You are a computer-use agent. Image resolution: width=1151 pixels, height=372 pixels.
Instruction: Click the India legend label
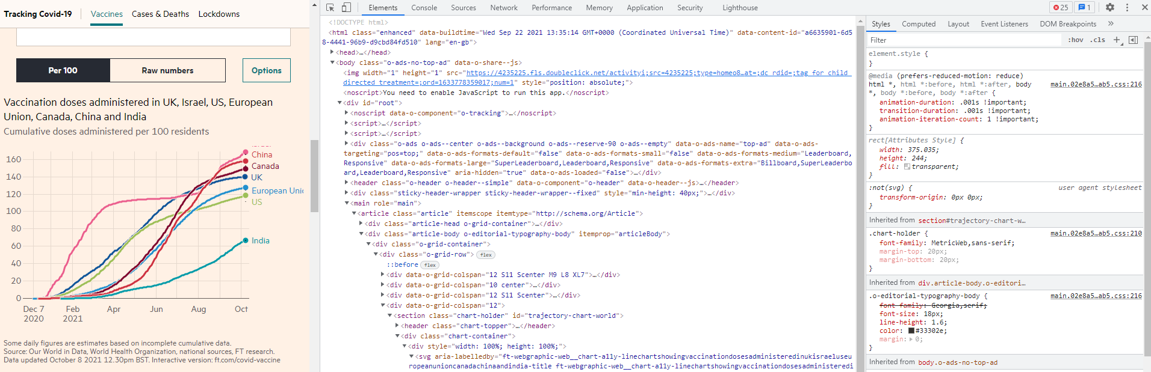260,240
